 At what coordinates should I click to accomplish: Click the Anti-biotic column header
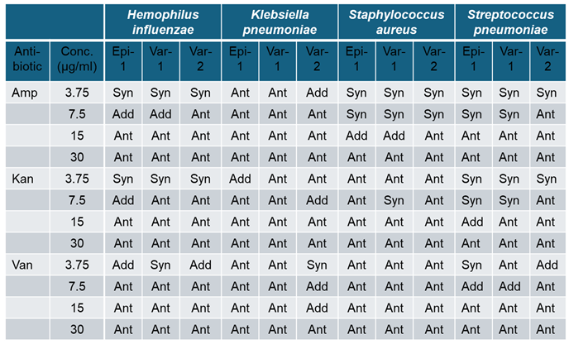click(27, 60)
